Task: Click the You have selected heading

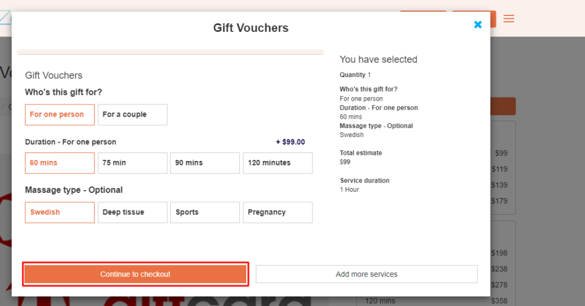Action: [x=378, y=59]
